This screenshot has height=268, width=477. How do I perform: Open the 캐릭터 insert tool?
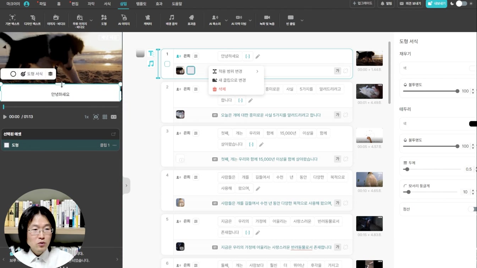[148, 20]
